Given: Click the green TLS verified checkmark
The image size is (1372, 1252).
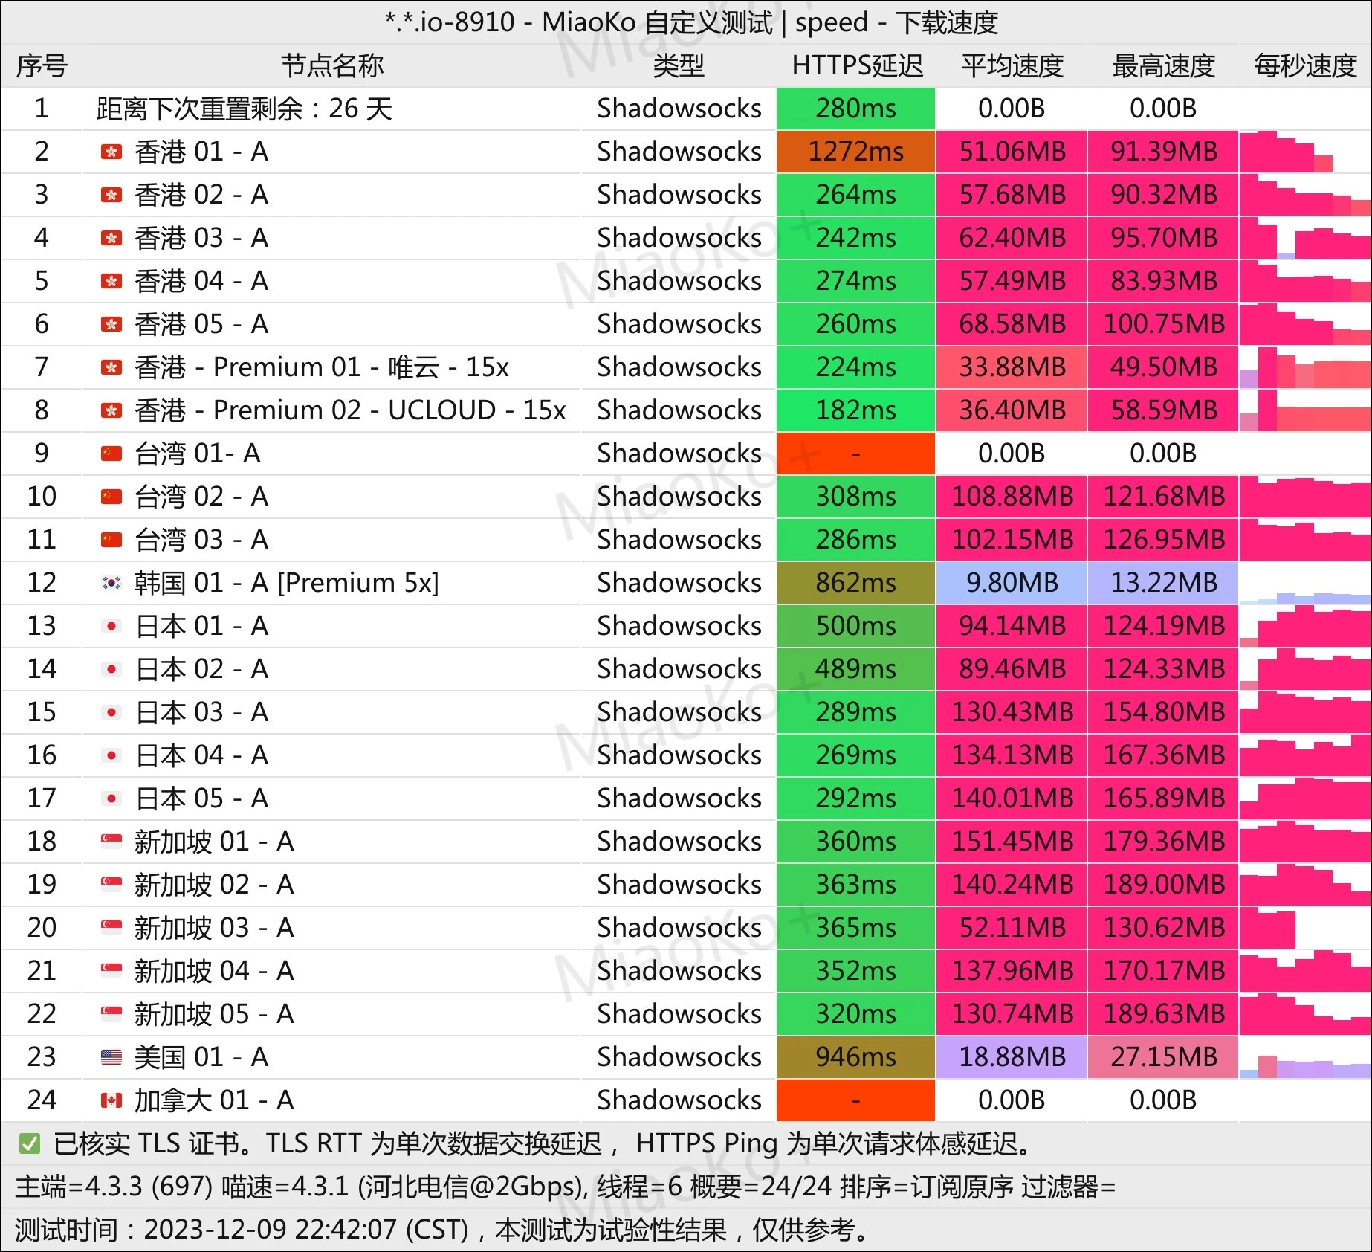Looking at the screenshot, I should tap(30, 1144).
